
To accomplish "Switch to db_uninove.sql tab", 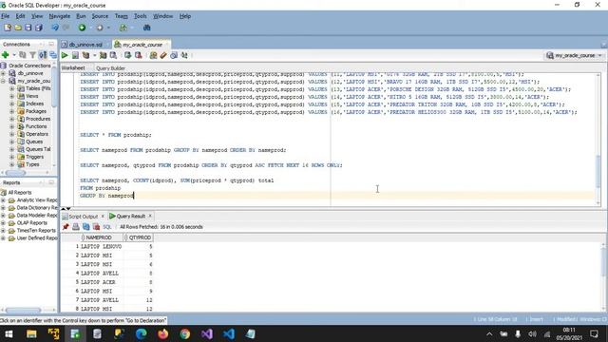I will point(85,45).
